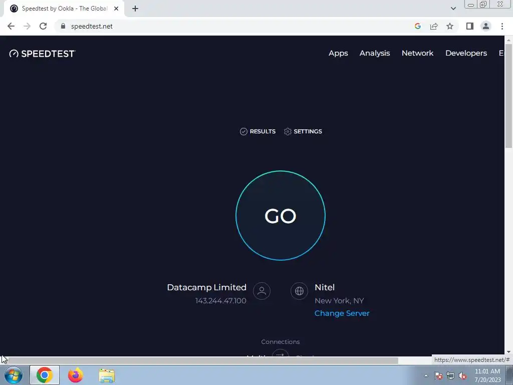Open the Action Center flag icon
The width and height of the screenshot is (513, 385).
point(438,376)
